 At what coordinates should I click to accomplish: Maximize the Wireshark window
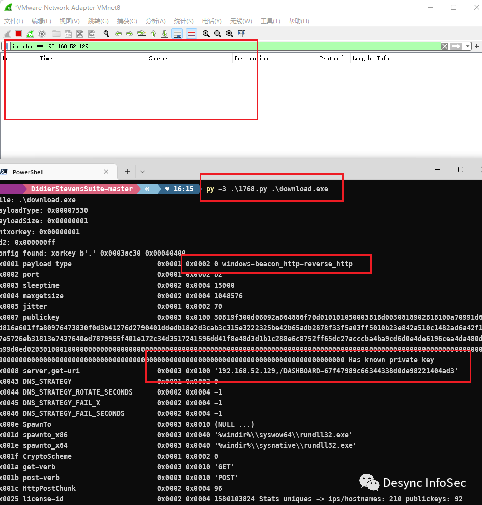point(453,8)
